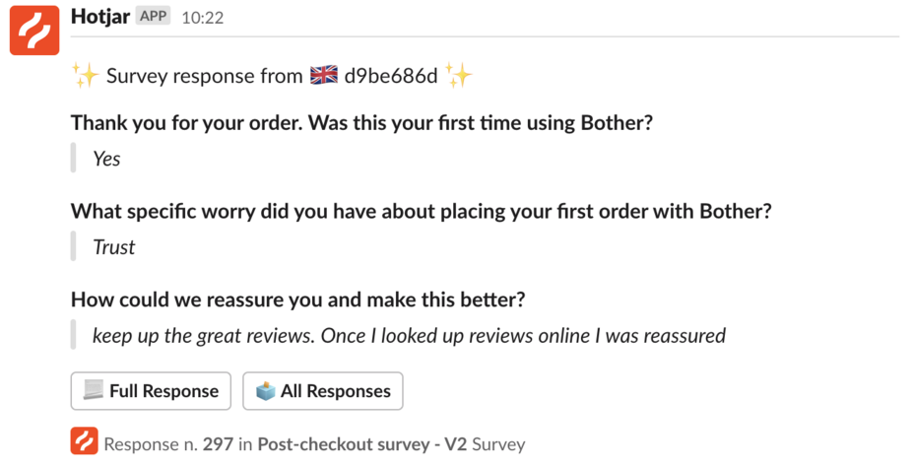Click the APP badge beside Hotjar
912x467 pixels.
(154, 17)
